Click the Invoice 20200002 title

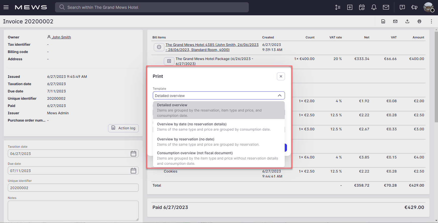click(x=28, y=21)
